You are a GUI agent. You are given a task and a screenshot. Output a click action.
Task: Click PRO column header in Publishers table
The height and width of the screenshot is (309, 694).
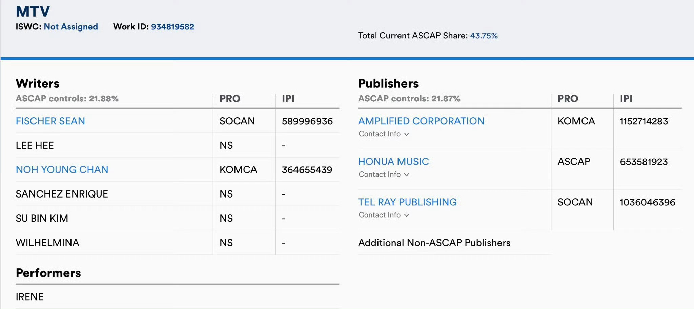point(568,99)
